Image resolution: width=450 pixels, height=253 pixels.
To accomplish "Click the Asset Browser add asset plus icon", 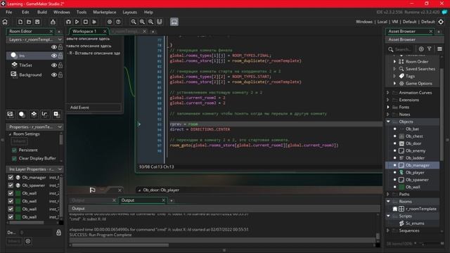I will pos(421,49).
